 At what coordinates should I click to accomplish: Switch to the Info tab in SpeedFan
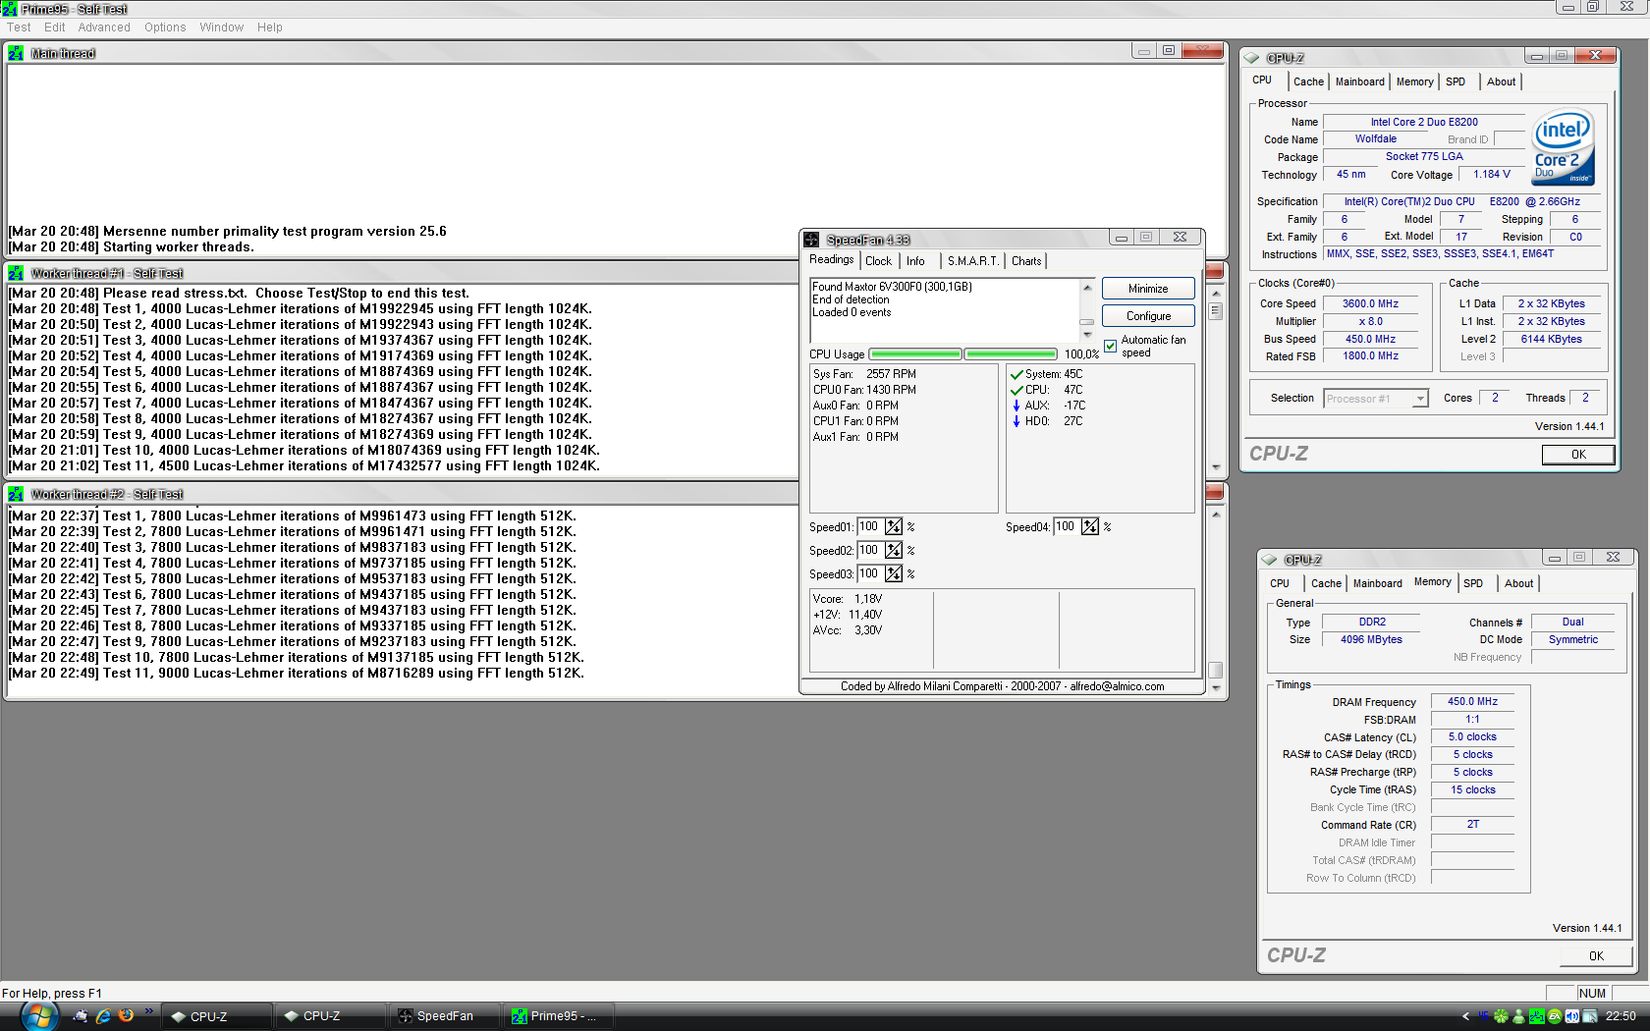[915, 261]
